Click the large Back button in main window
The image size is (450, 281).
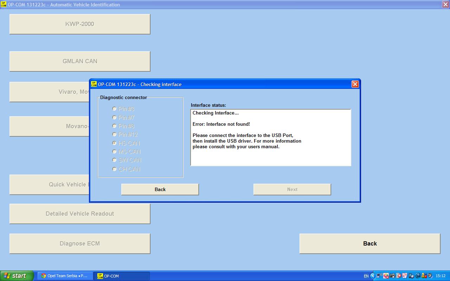coord(370,243)
